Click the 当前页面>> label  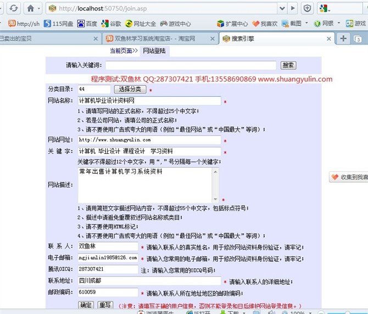(x=124, y=51)
